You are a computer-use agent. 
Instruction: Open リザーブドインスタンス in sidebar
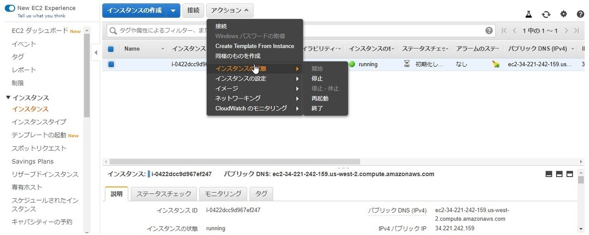pos(45,174)
